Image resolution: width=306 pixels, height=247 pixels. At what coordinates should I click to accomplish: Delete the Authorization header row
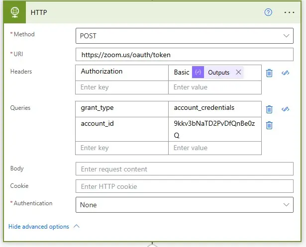[x=269, y=73]
